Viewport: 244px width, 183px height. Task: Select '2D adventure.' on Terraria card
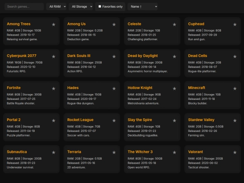coord(76,168)
